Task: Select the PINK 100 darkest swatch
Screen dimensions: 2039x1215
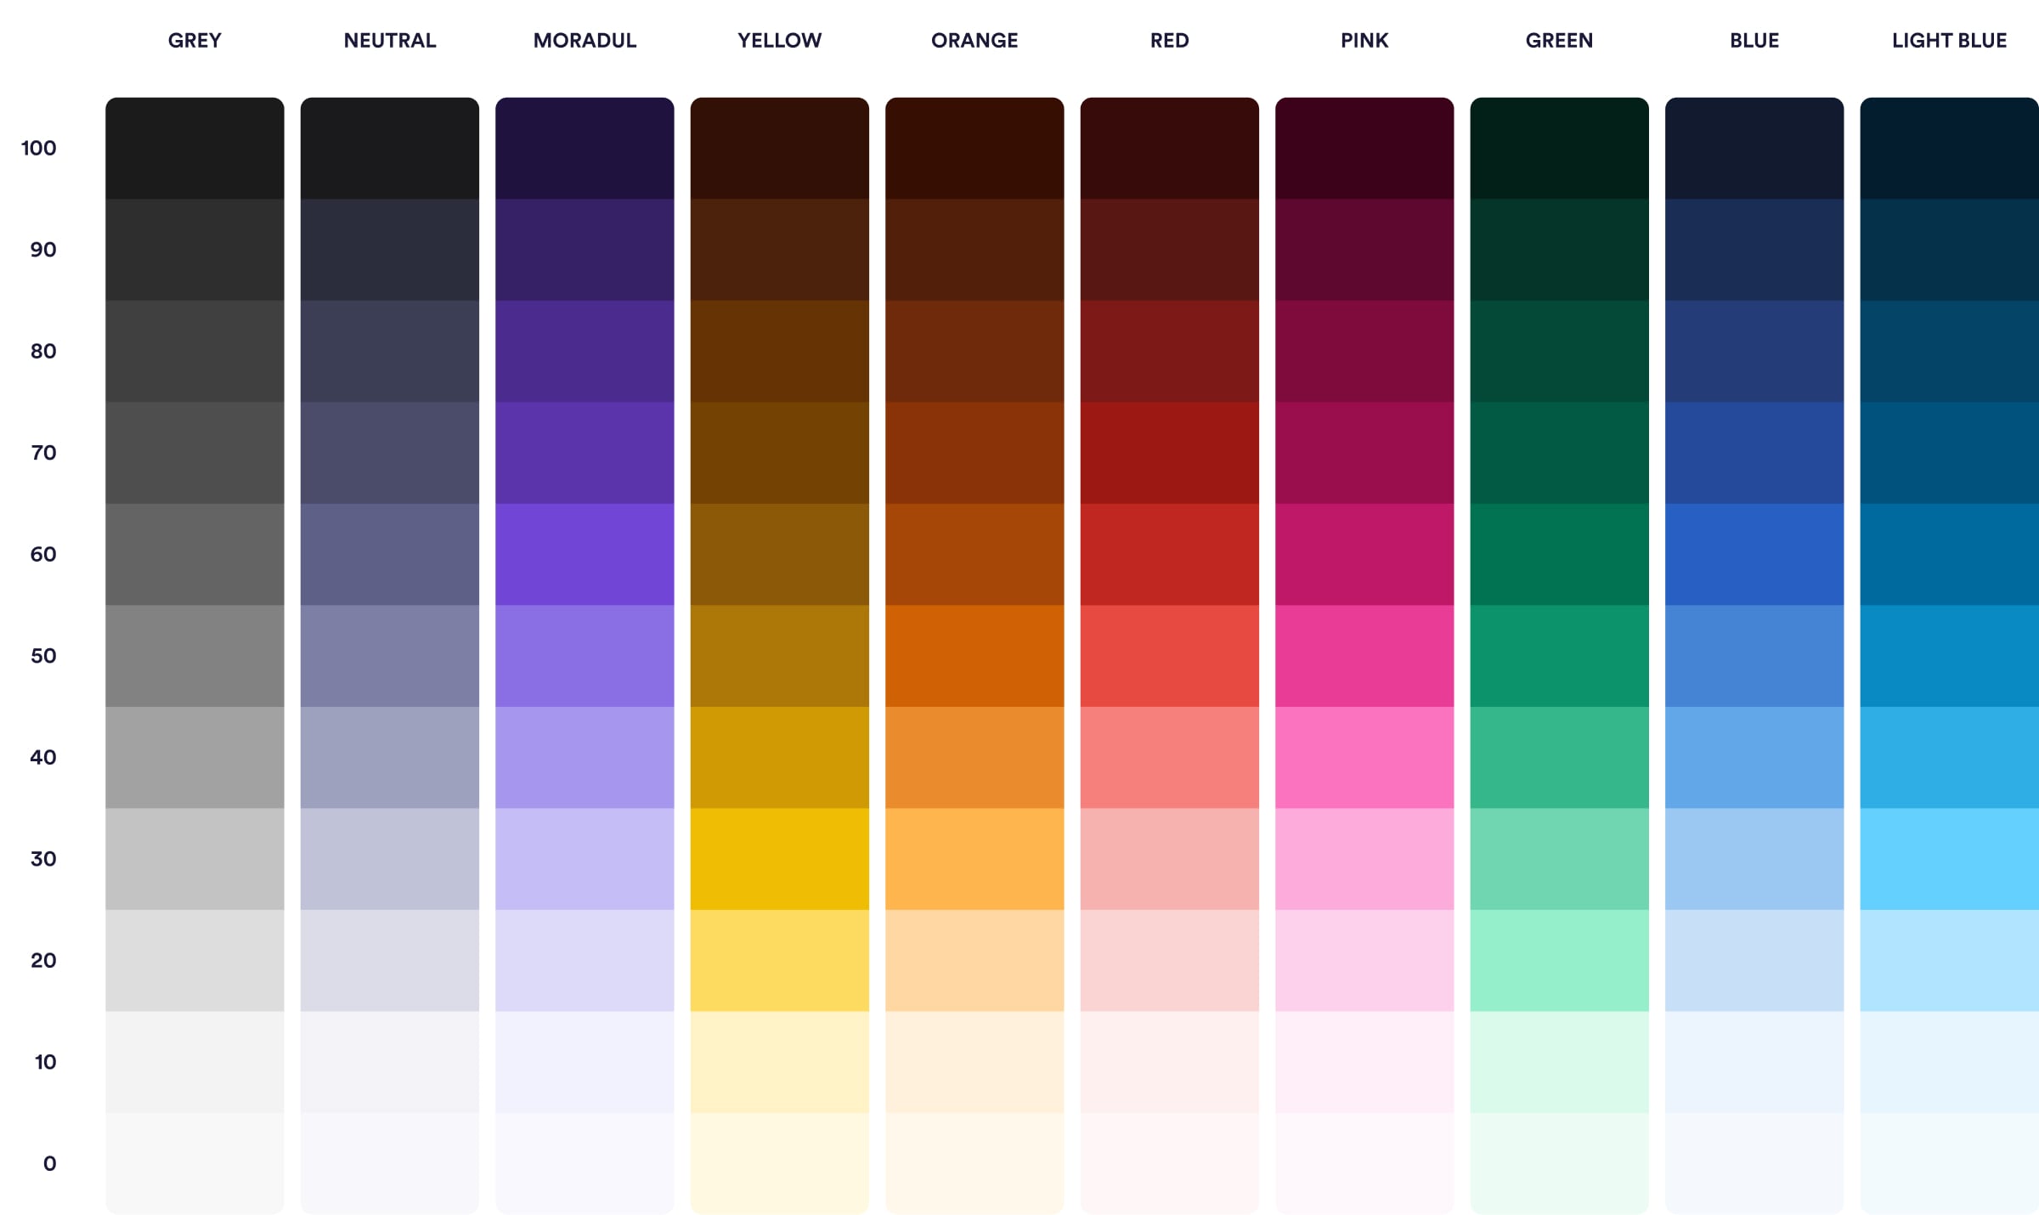Action: coord(1364,149)
